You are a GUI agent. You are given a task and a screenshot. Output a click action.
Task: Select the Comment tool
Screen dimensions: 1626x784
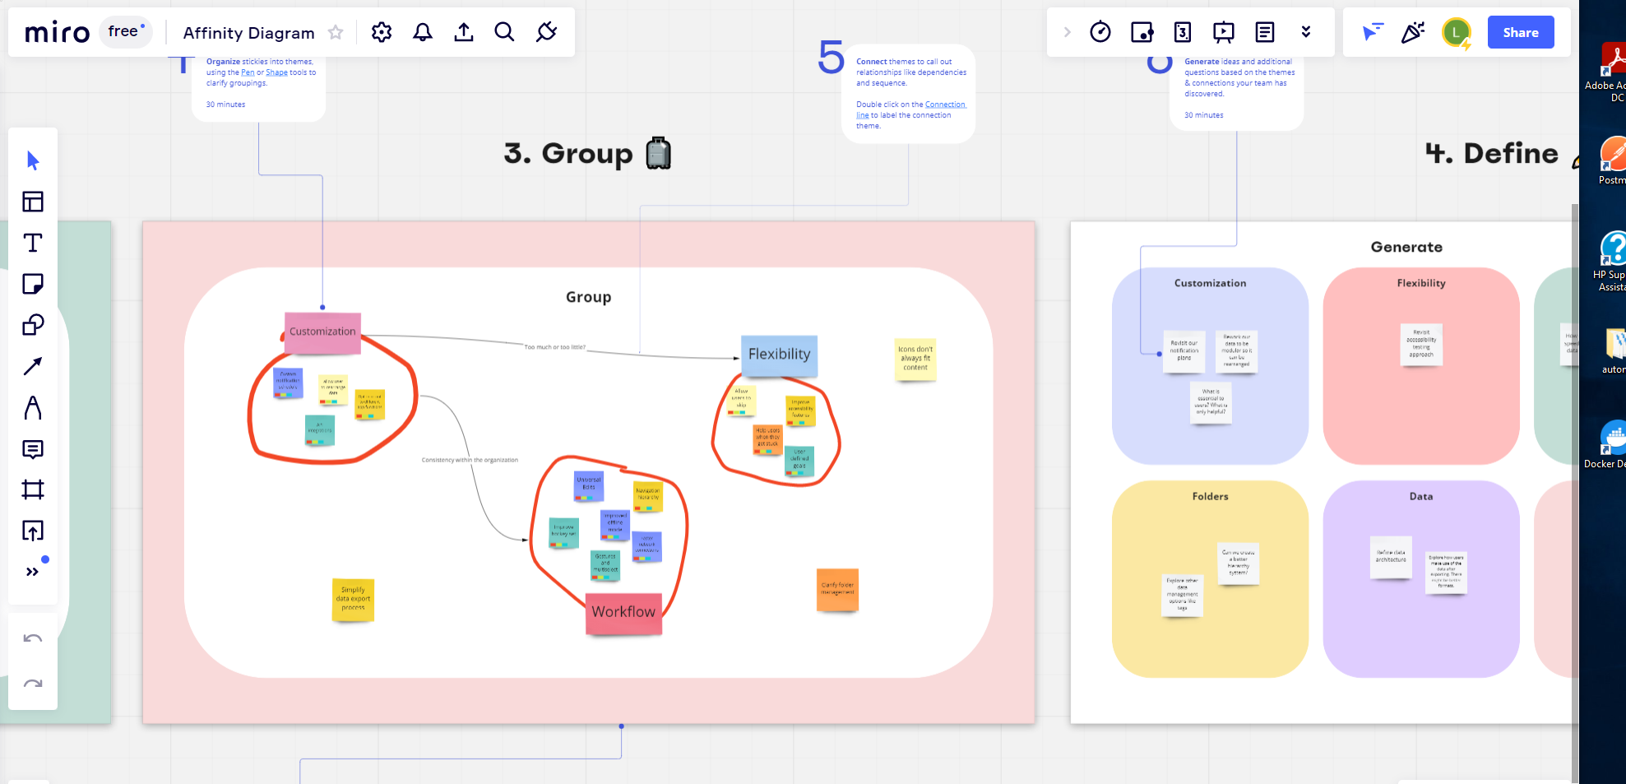point(33,448)
